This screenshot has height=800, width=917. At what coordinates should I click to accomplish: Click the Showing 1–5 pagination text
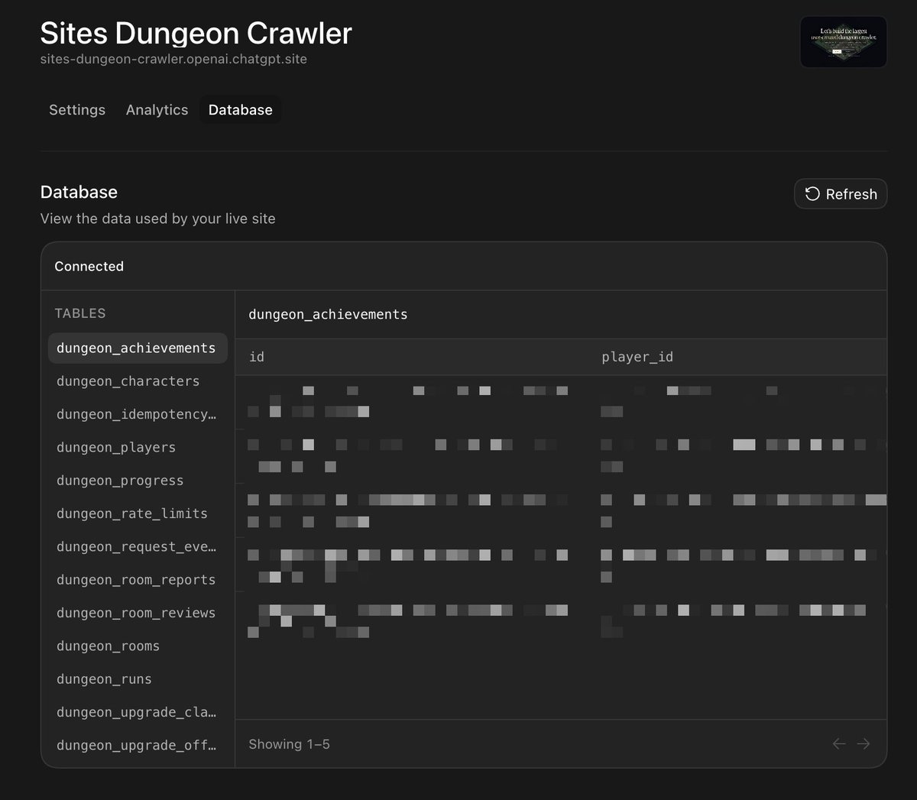coord(290,744)
